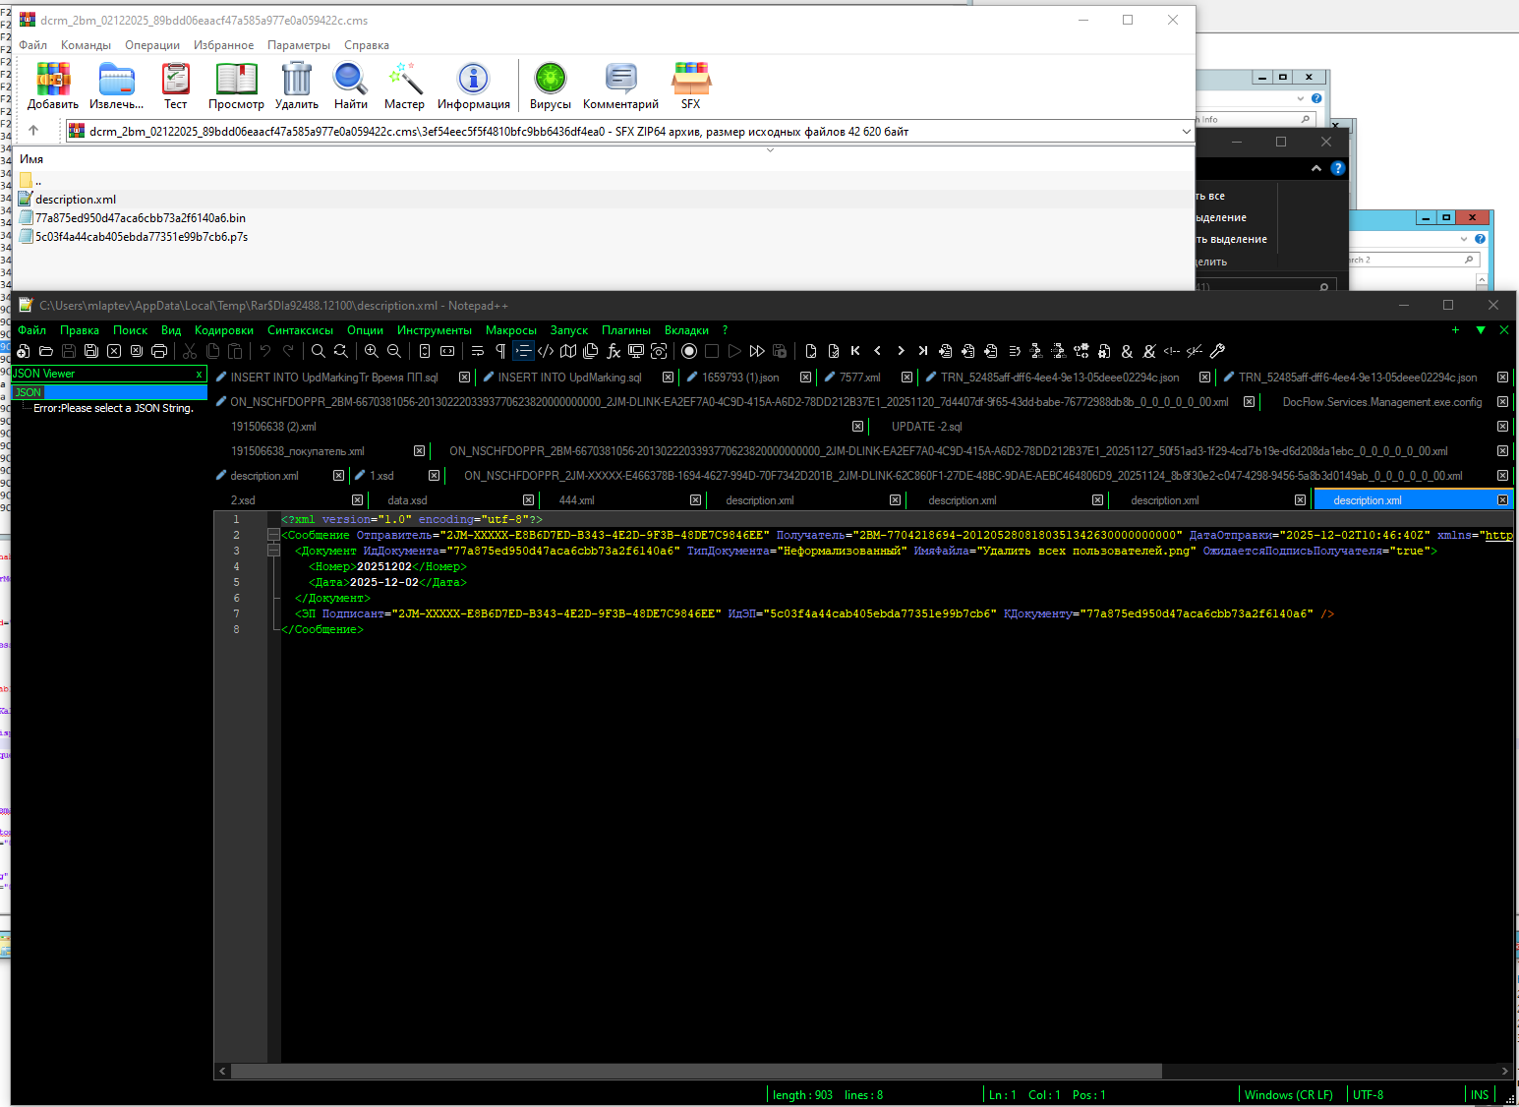Open the document map panel icon
The width and height of the screenshot is (1519, 1107).
[568, 351]
